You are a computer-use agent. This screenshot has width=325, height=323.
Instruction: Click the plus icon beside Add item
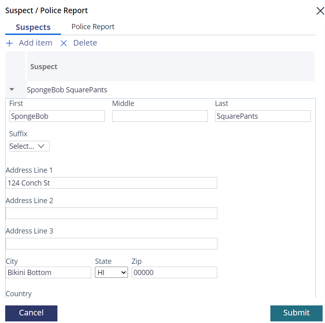click(x=9, y=43)
